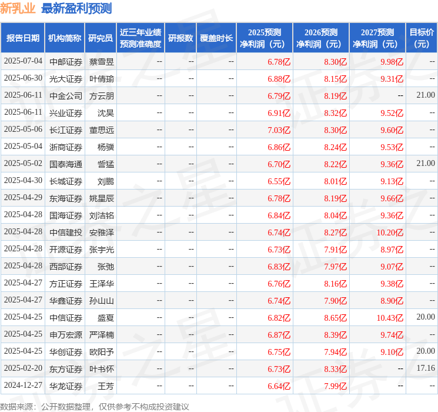Click 国泰海通 target price 21.00
This screenshot has width=438, height=412.
tap(426, 164)
